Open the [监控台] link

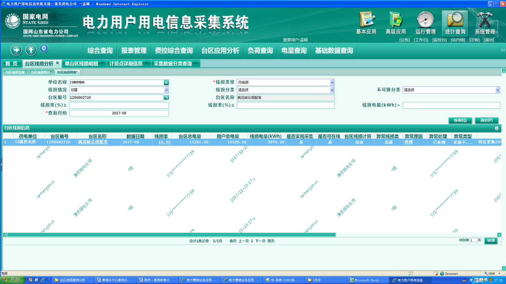tap(439, 40)
